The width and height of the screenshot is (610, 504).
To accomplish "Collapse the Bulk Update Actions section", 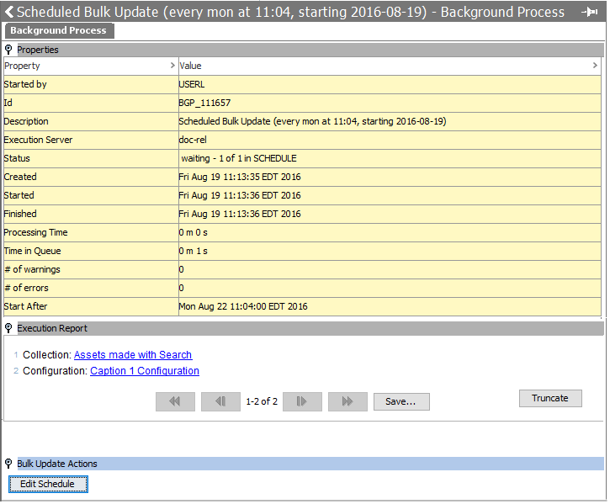I will pyautogui.click(x=8, y=464).
